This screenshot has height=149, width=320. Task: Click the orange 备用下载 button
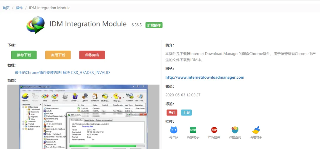pyautogui.click(x=58, y=55)
